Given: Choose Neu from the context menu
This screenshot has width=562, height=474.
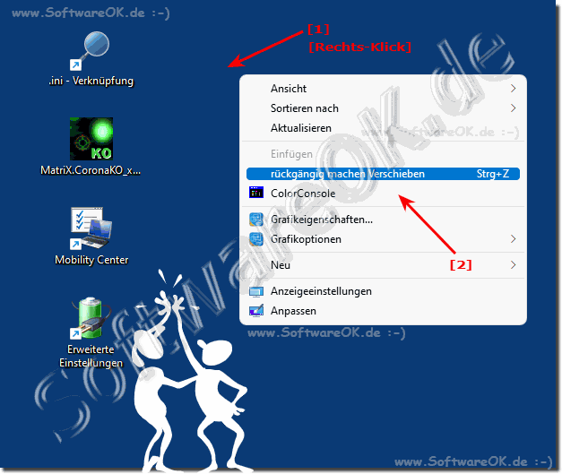Looking at the screenshot, I should pos(383,265).
